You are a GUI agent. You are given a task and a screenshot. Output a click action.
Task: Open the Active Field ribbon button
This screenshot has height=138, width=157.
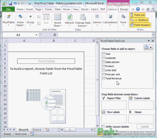(x=20, y=19)
